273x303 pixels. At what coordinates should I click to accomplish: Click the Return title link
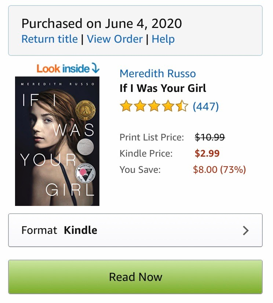[x=50, y=39]
